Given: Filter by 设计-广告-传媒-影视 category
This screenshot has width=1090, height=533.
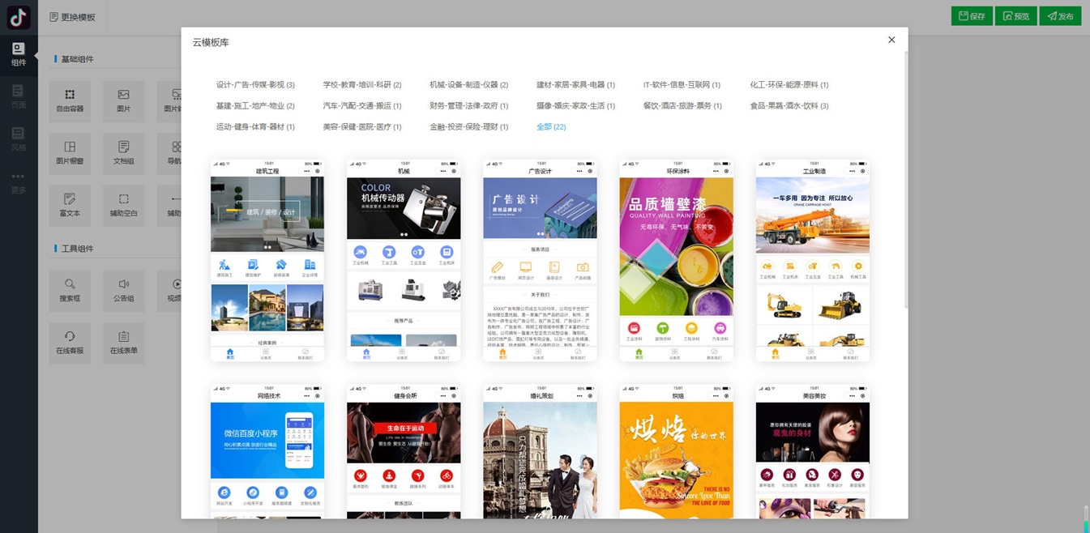Looking at the screenshot, I should click(x=255, y=84).
